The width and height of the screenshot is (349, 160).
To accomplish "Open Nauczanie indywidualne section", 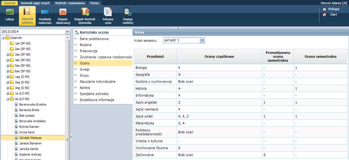I will coord(98,82).
